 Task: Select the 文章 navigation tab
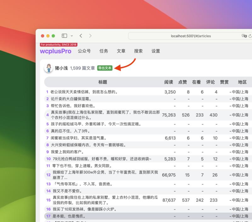pos(121,51)
